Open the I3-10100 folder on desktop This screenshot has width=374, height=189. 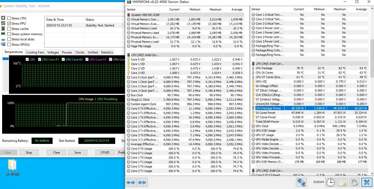click(x=12, y=168)
